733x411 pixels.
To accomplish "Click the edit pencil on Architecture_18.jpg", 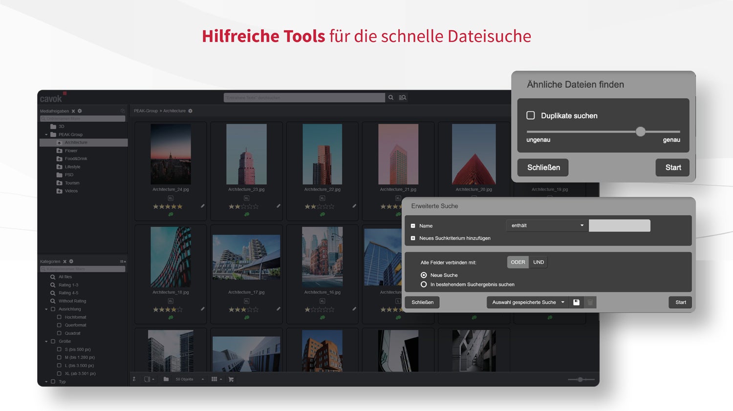I will click(x=202, y=308).
